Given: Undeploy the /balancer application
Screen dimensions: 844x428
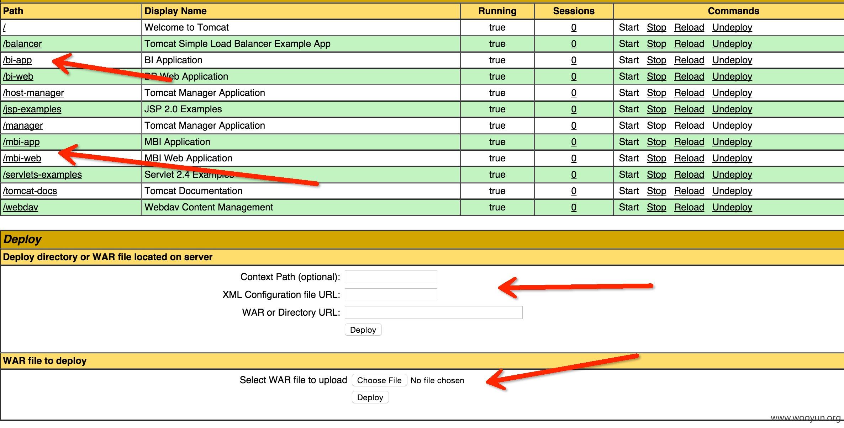Looking at the screenshot, I should [x=732, y=44].
